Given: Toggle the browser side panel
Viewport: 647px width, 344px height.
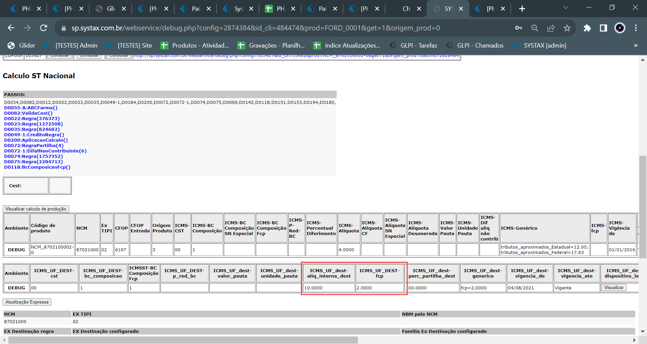Looking at the screenshot, I should tap(604, 28).
